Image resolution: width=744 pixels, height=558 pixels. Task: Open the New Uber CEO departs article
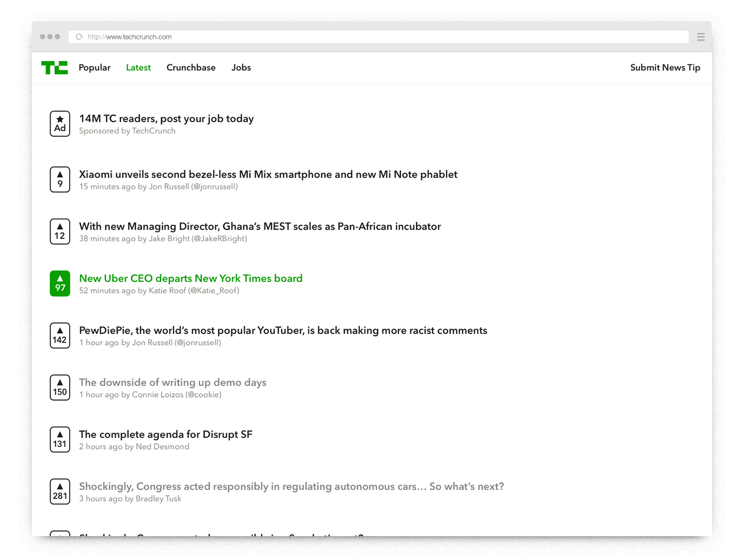pos(191,278)
